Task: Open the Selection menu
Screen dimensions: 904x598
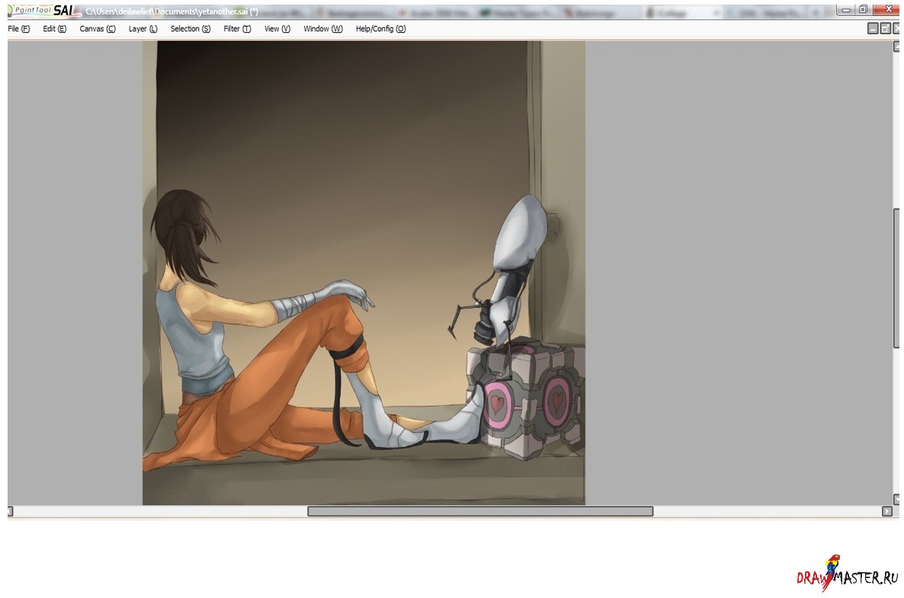Action: 191,29
